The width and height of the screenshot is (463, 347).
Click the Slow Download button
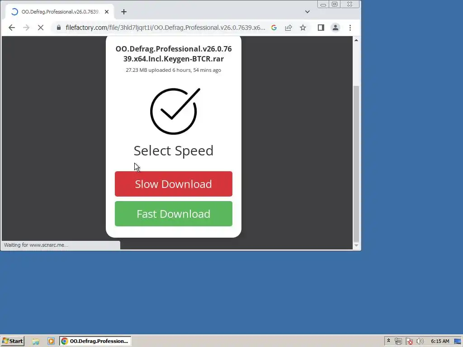point(174,184)
